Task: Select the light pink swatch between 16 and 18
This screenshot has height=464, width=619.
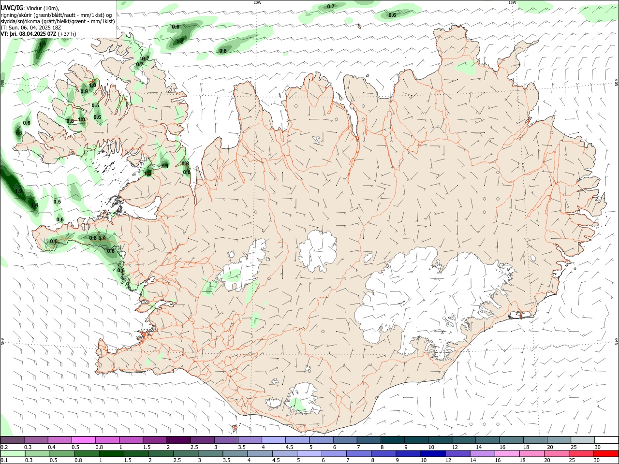Action: pos(506,453)
